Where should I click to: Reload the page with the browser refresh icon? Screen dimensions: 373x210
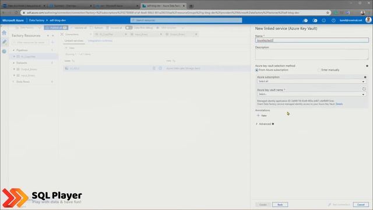16,13
